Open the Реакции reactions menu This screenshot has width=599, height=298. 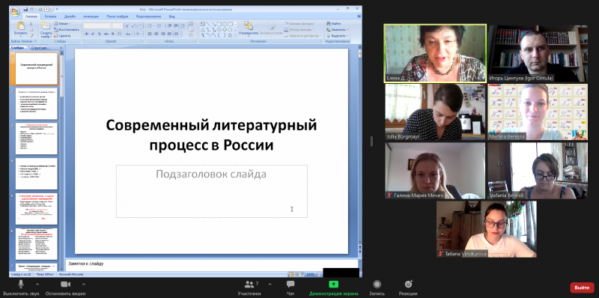(408, 288)
